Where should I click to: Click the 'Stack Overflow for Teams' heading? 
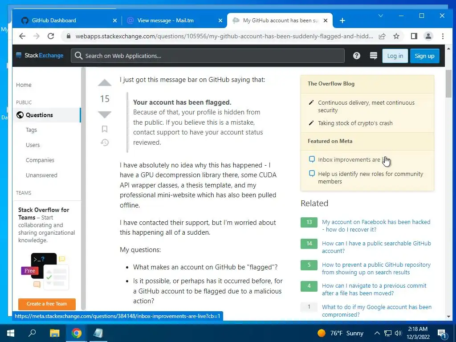[44, 213]
